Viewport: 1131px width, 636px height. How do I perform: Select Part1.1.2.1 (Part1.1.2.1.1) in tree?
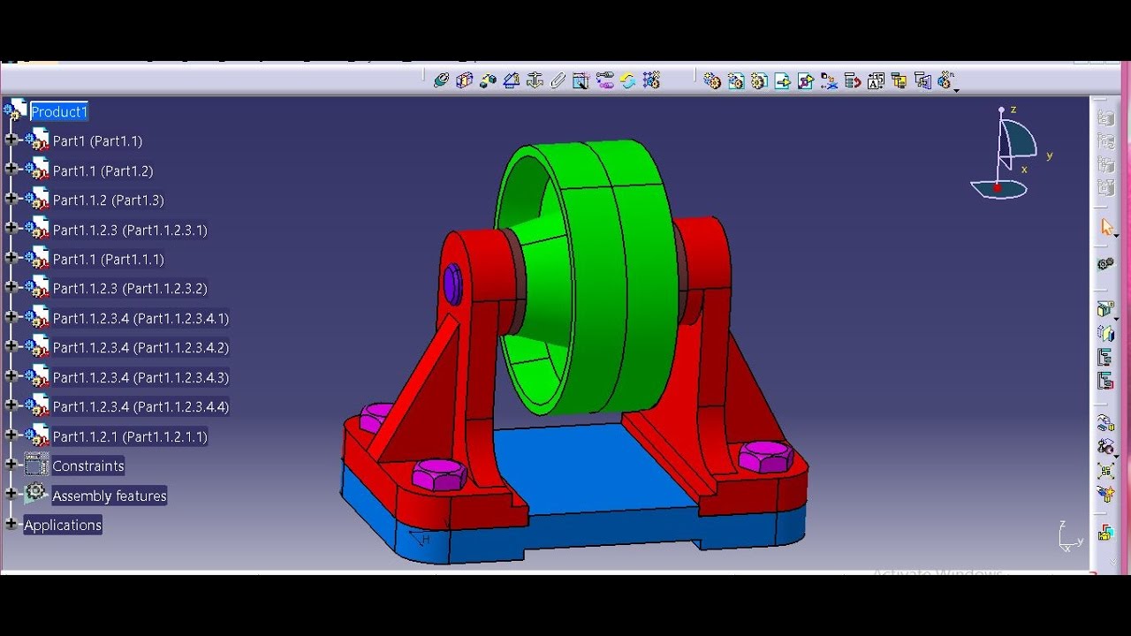tap(130, 436)
